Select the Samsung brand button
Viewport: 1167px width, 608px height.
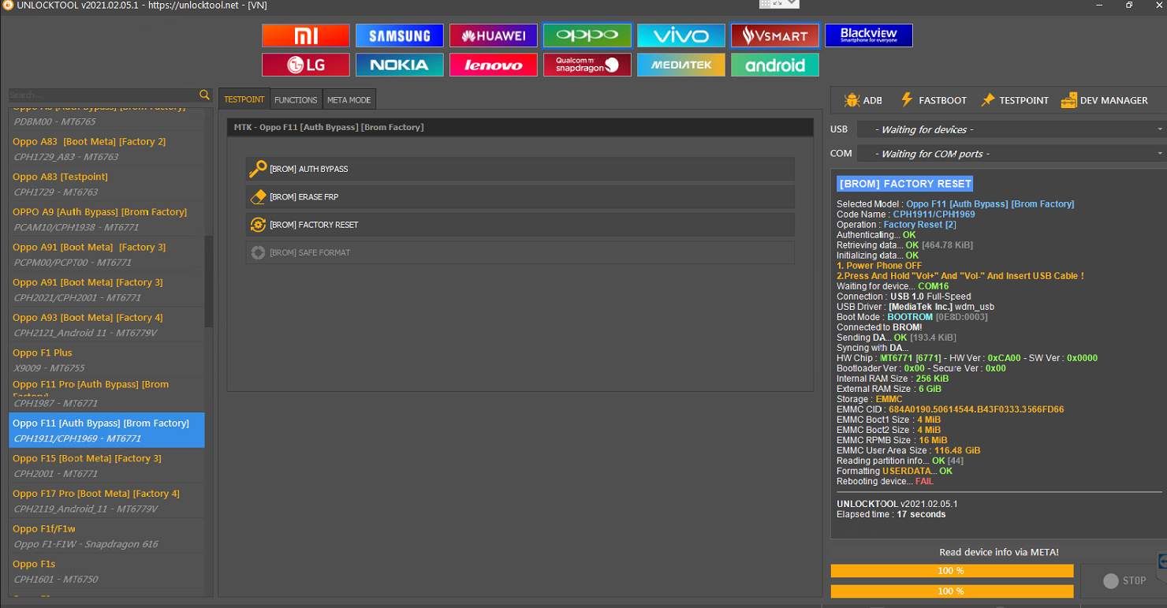tap(400, 35)
